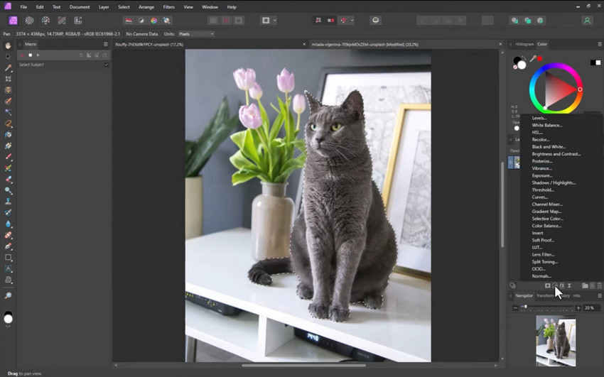Select the Clone stamp tool
604x377 pixels.
click(8, 201)
